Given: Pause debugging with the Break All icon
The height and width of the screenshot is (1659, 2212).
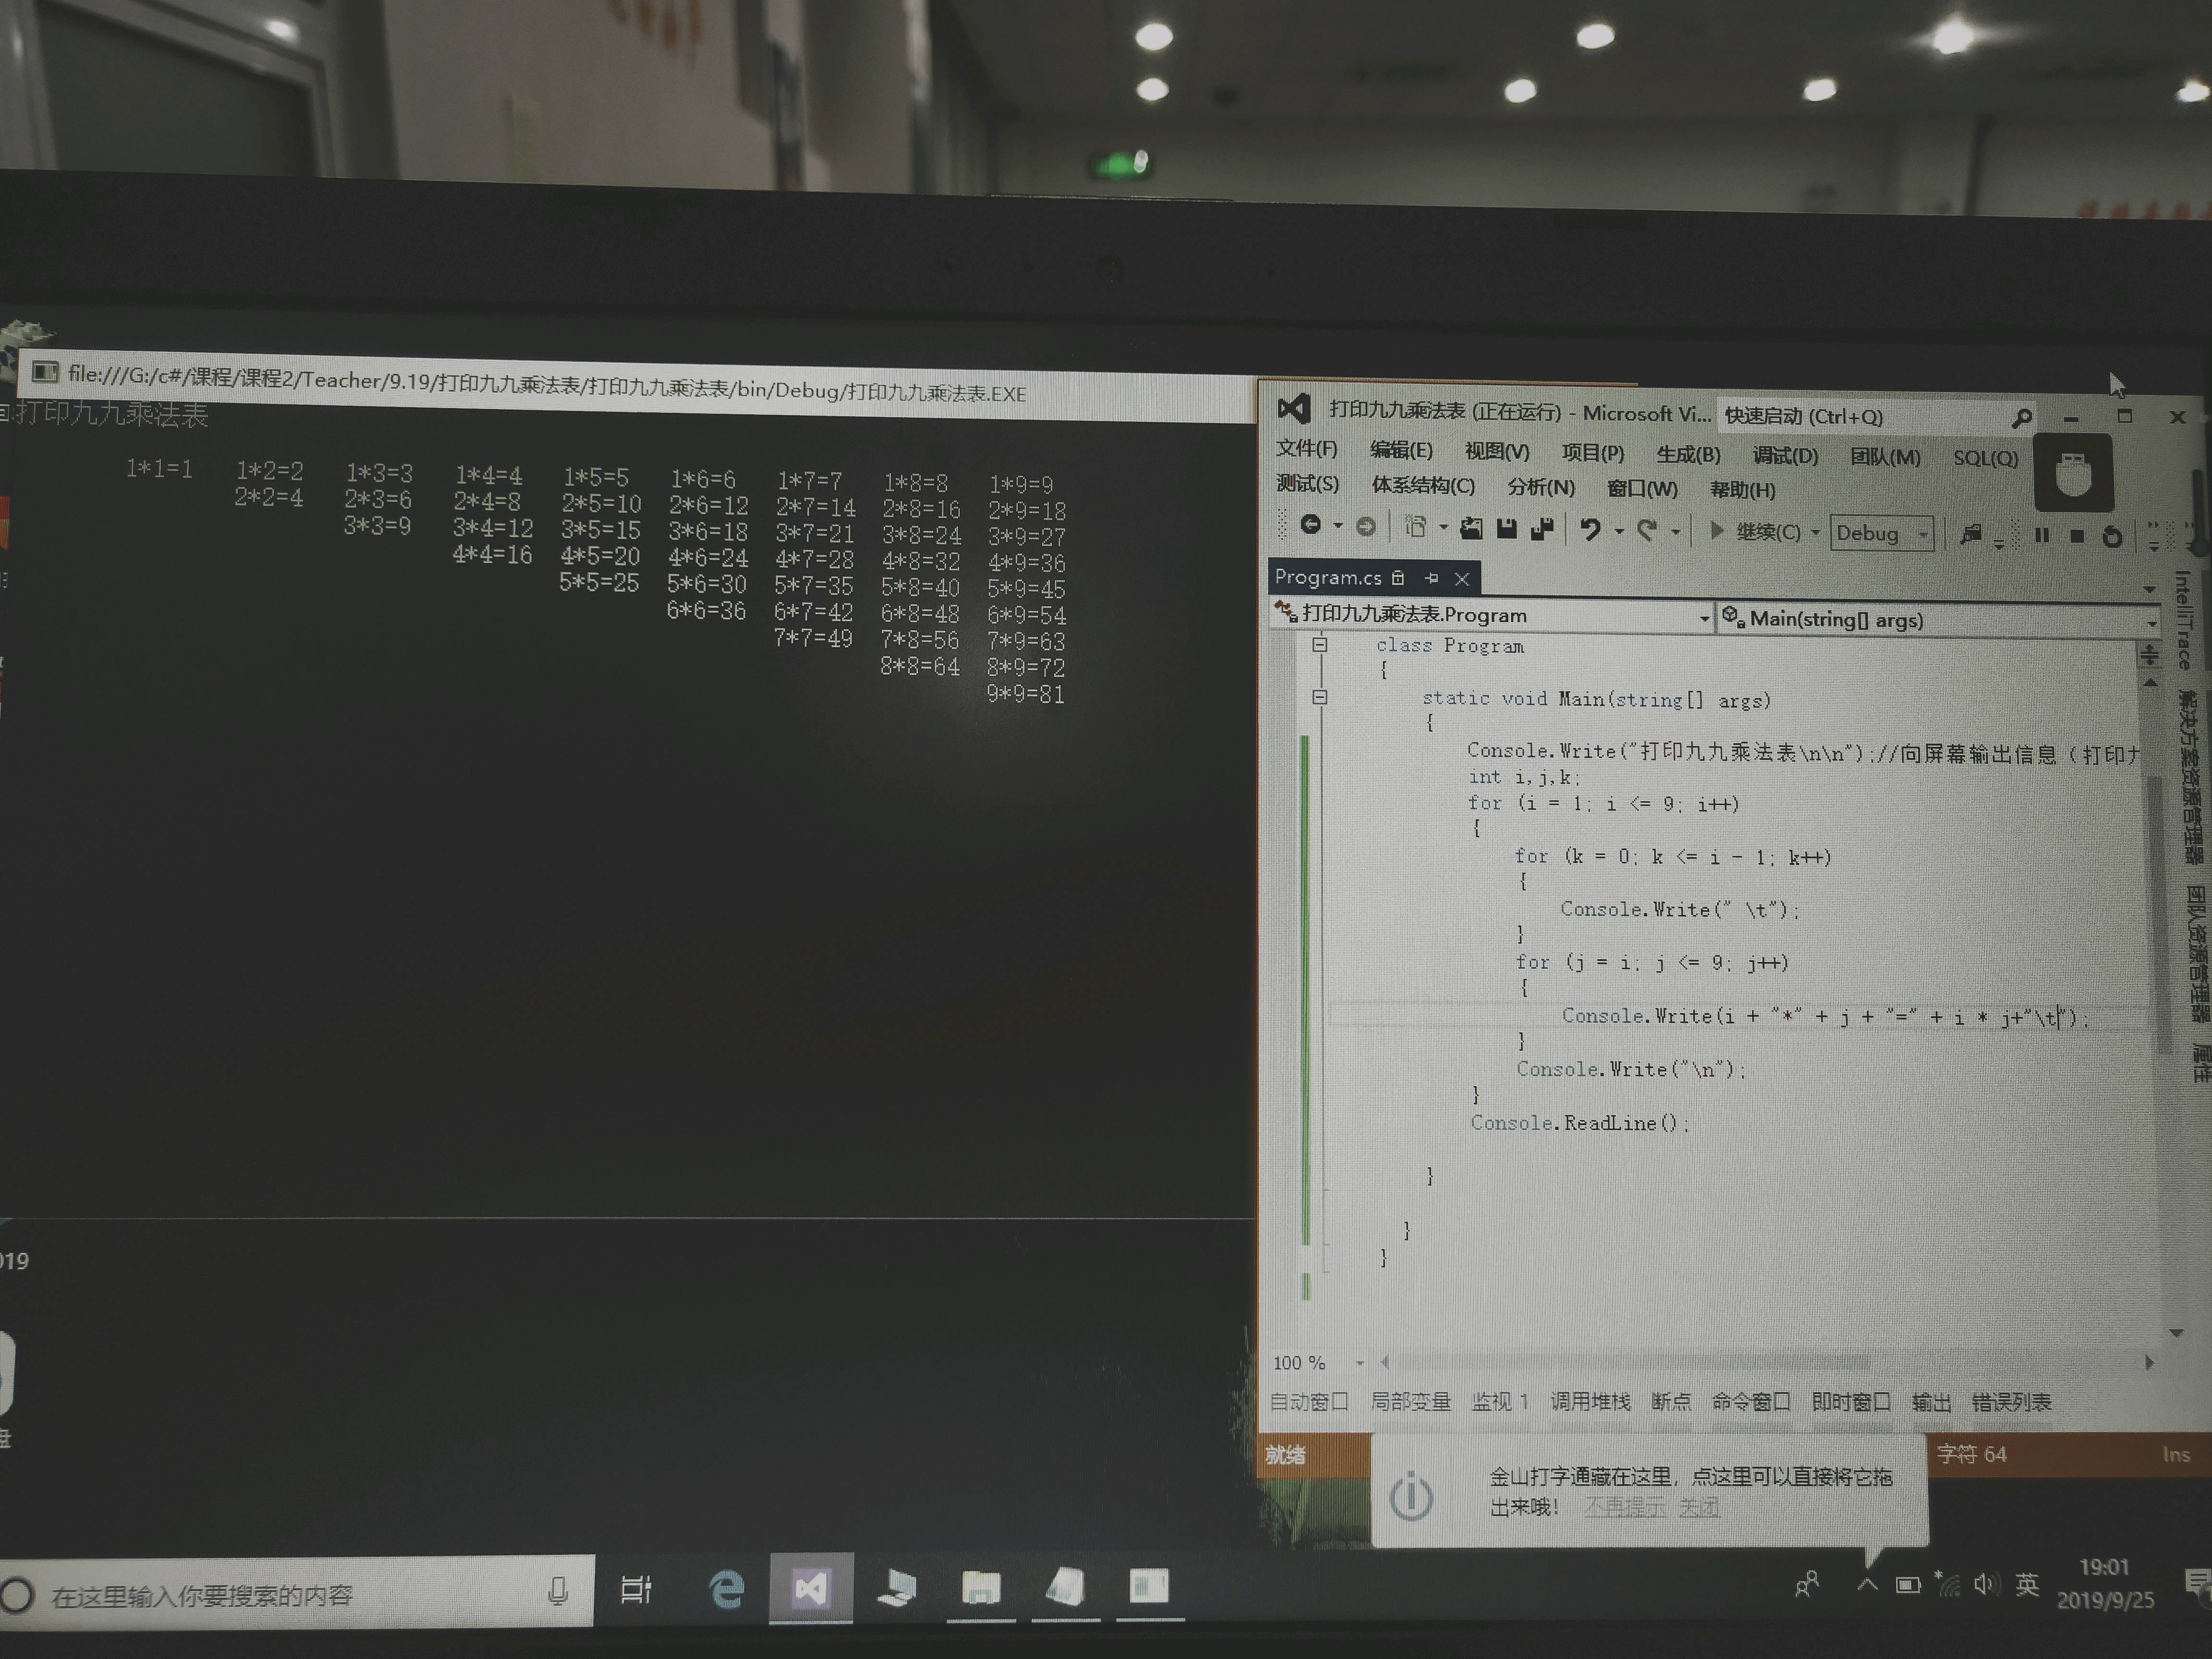Looking at the screenshot, I should tap(2041, 535).
